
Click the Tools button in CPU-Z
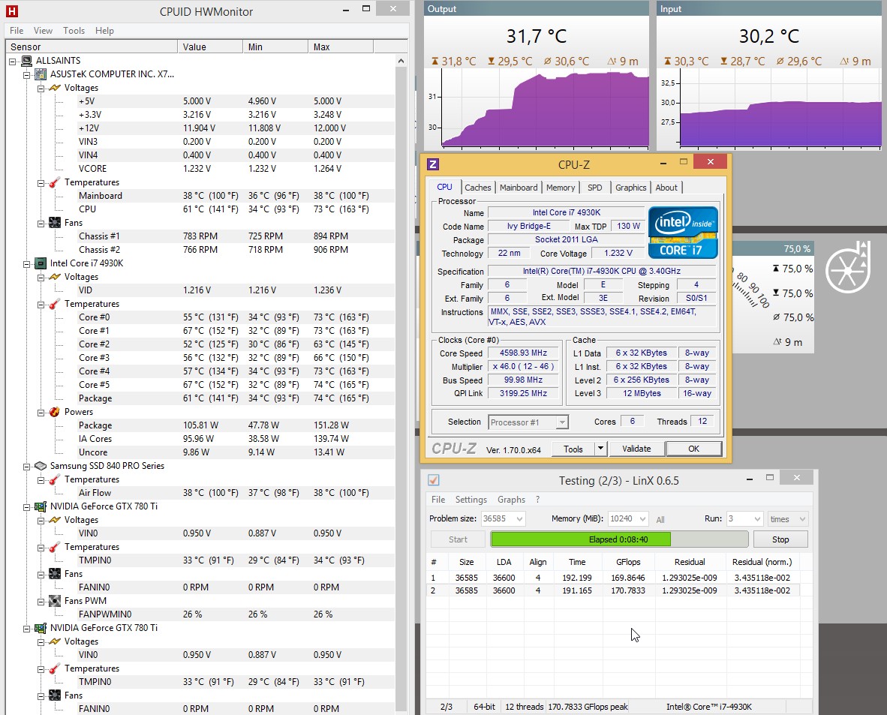[573, 449]
